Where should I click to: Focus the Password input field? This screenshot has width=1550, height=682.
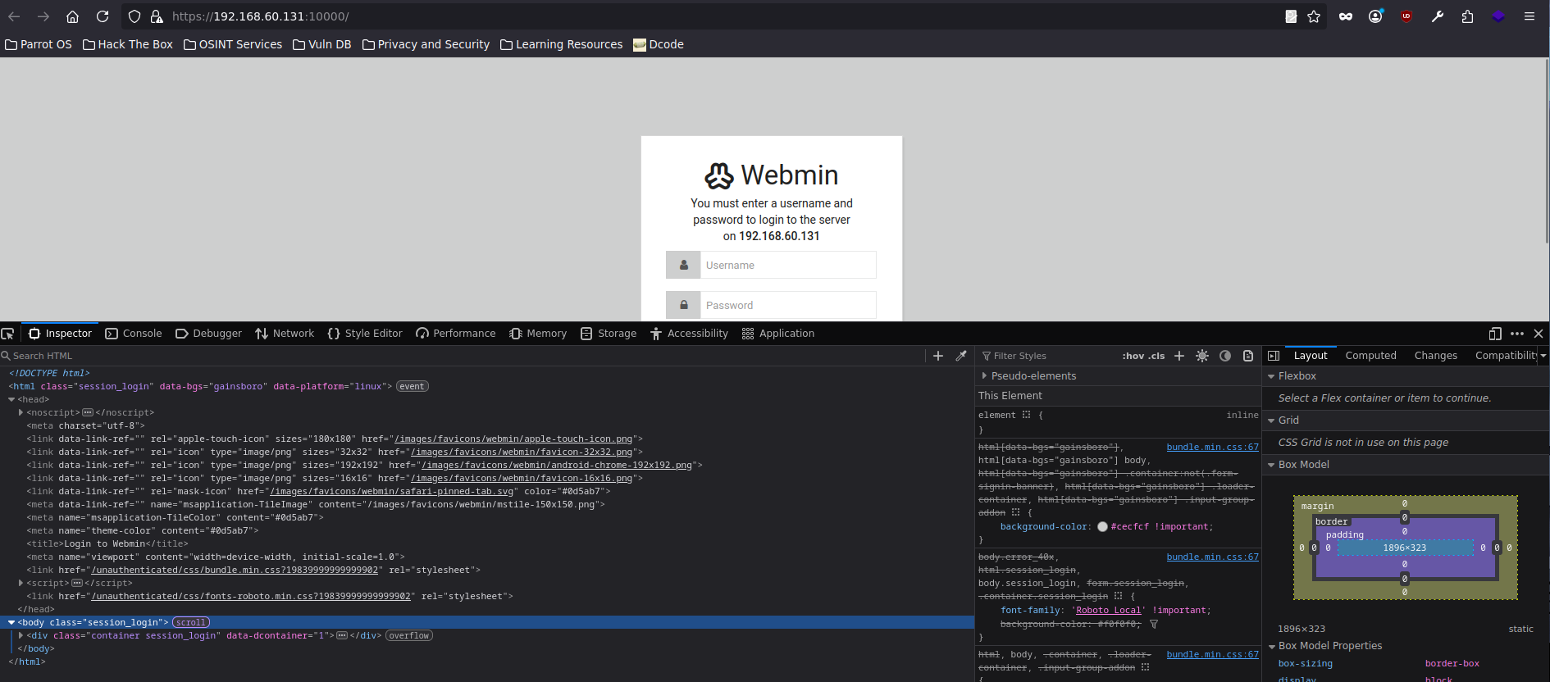[787, 305]
